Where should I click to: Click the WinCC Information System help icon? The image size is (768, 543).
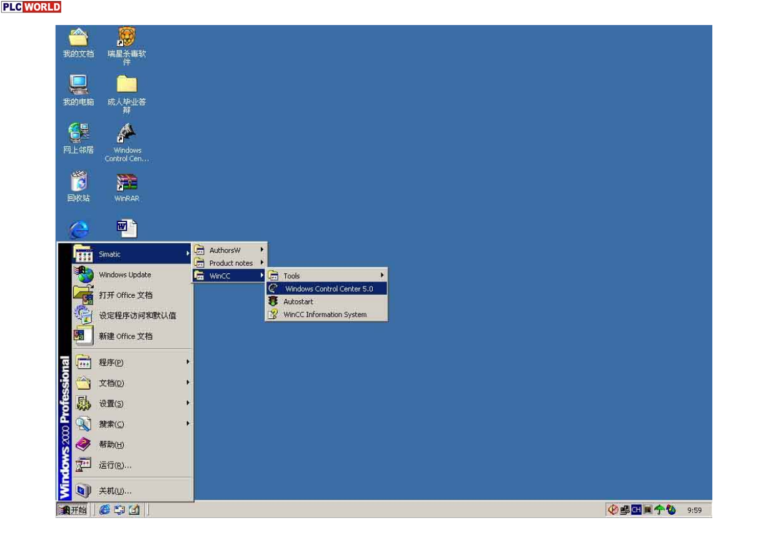273,315
